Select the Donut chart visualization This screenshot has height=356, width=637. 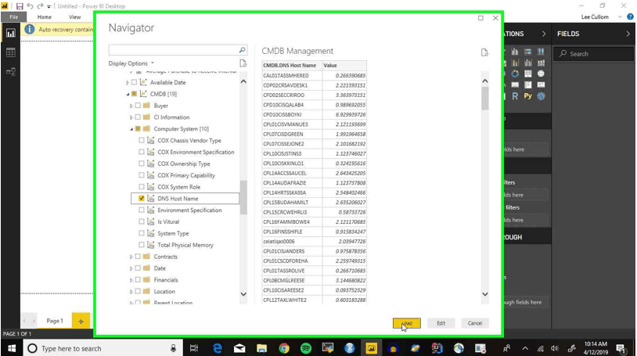[515, 74]
